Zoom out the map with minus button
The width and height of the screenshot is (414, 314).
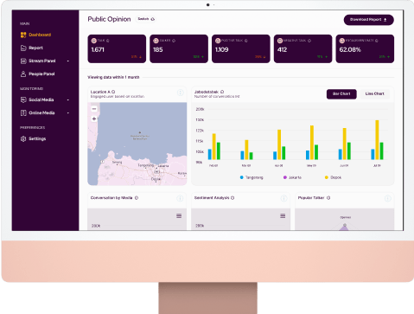pyautogui.click(x=94, y=109)
